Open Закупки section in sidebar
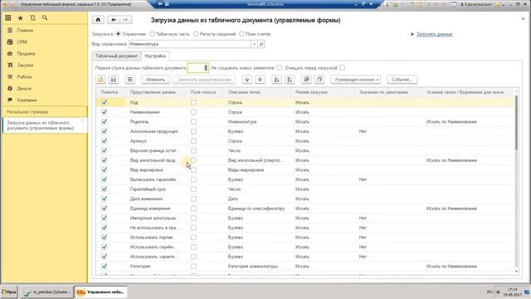The height and width of the screenshot is (299, 531). click(x=25, y=66)
